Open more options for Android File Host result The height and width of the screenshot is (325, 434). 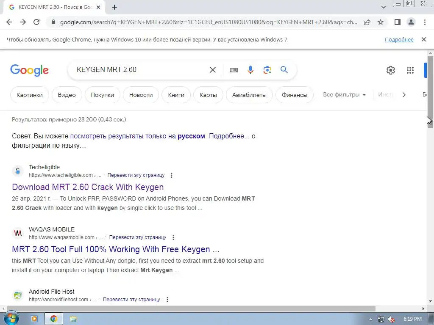tap(167, 299)
